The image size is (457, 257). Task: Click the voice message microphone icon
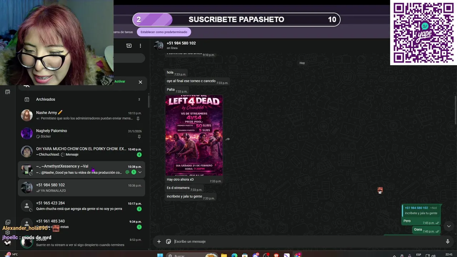(x=447, y=242)
